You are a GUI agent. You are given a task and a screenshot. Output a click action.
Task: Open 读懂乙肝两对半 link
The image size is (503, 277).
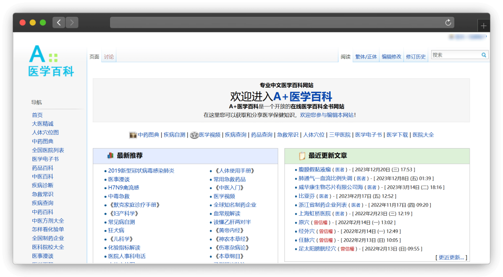click(232, 222)
